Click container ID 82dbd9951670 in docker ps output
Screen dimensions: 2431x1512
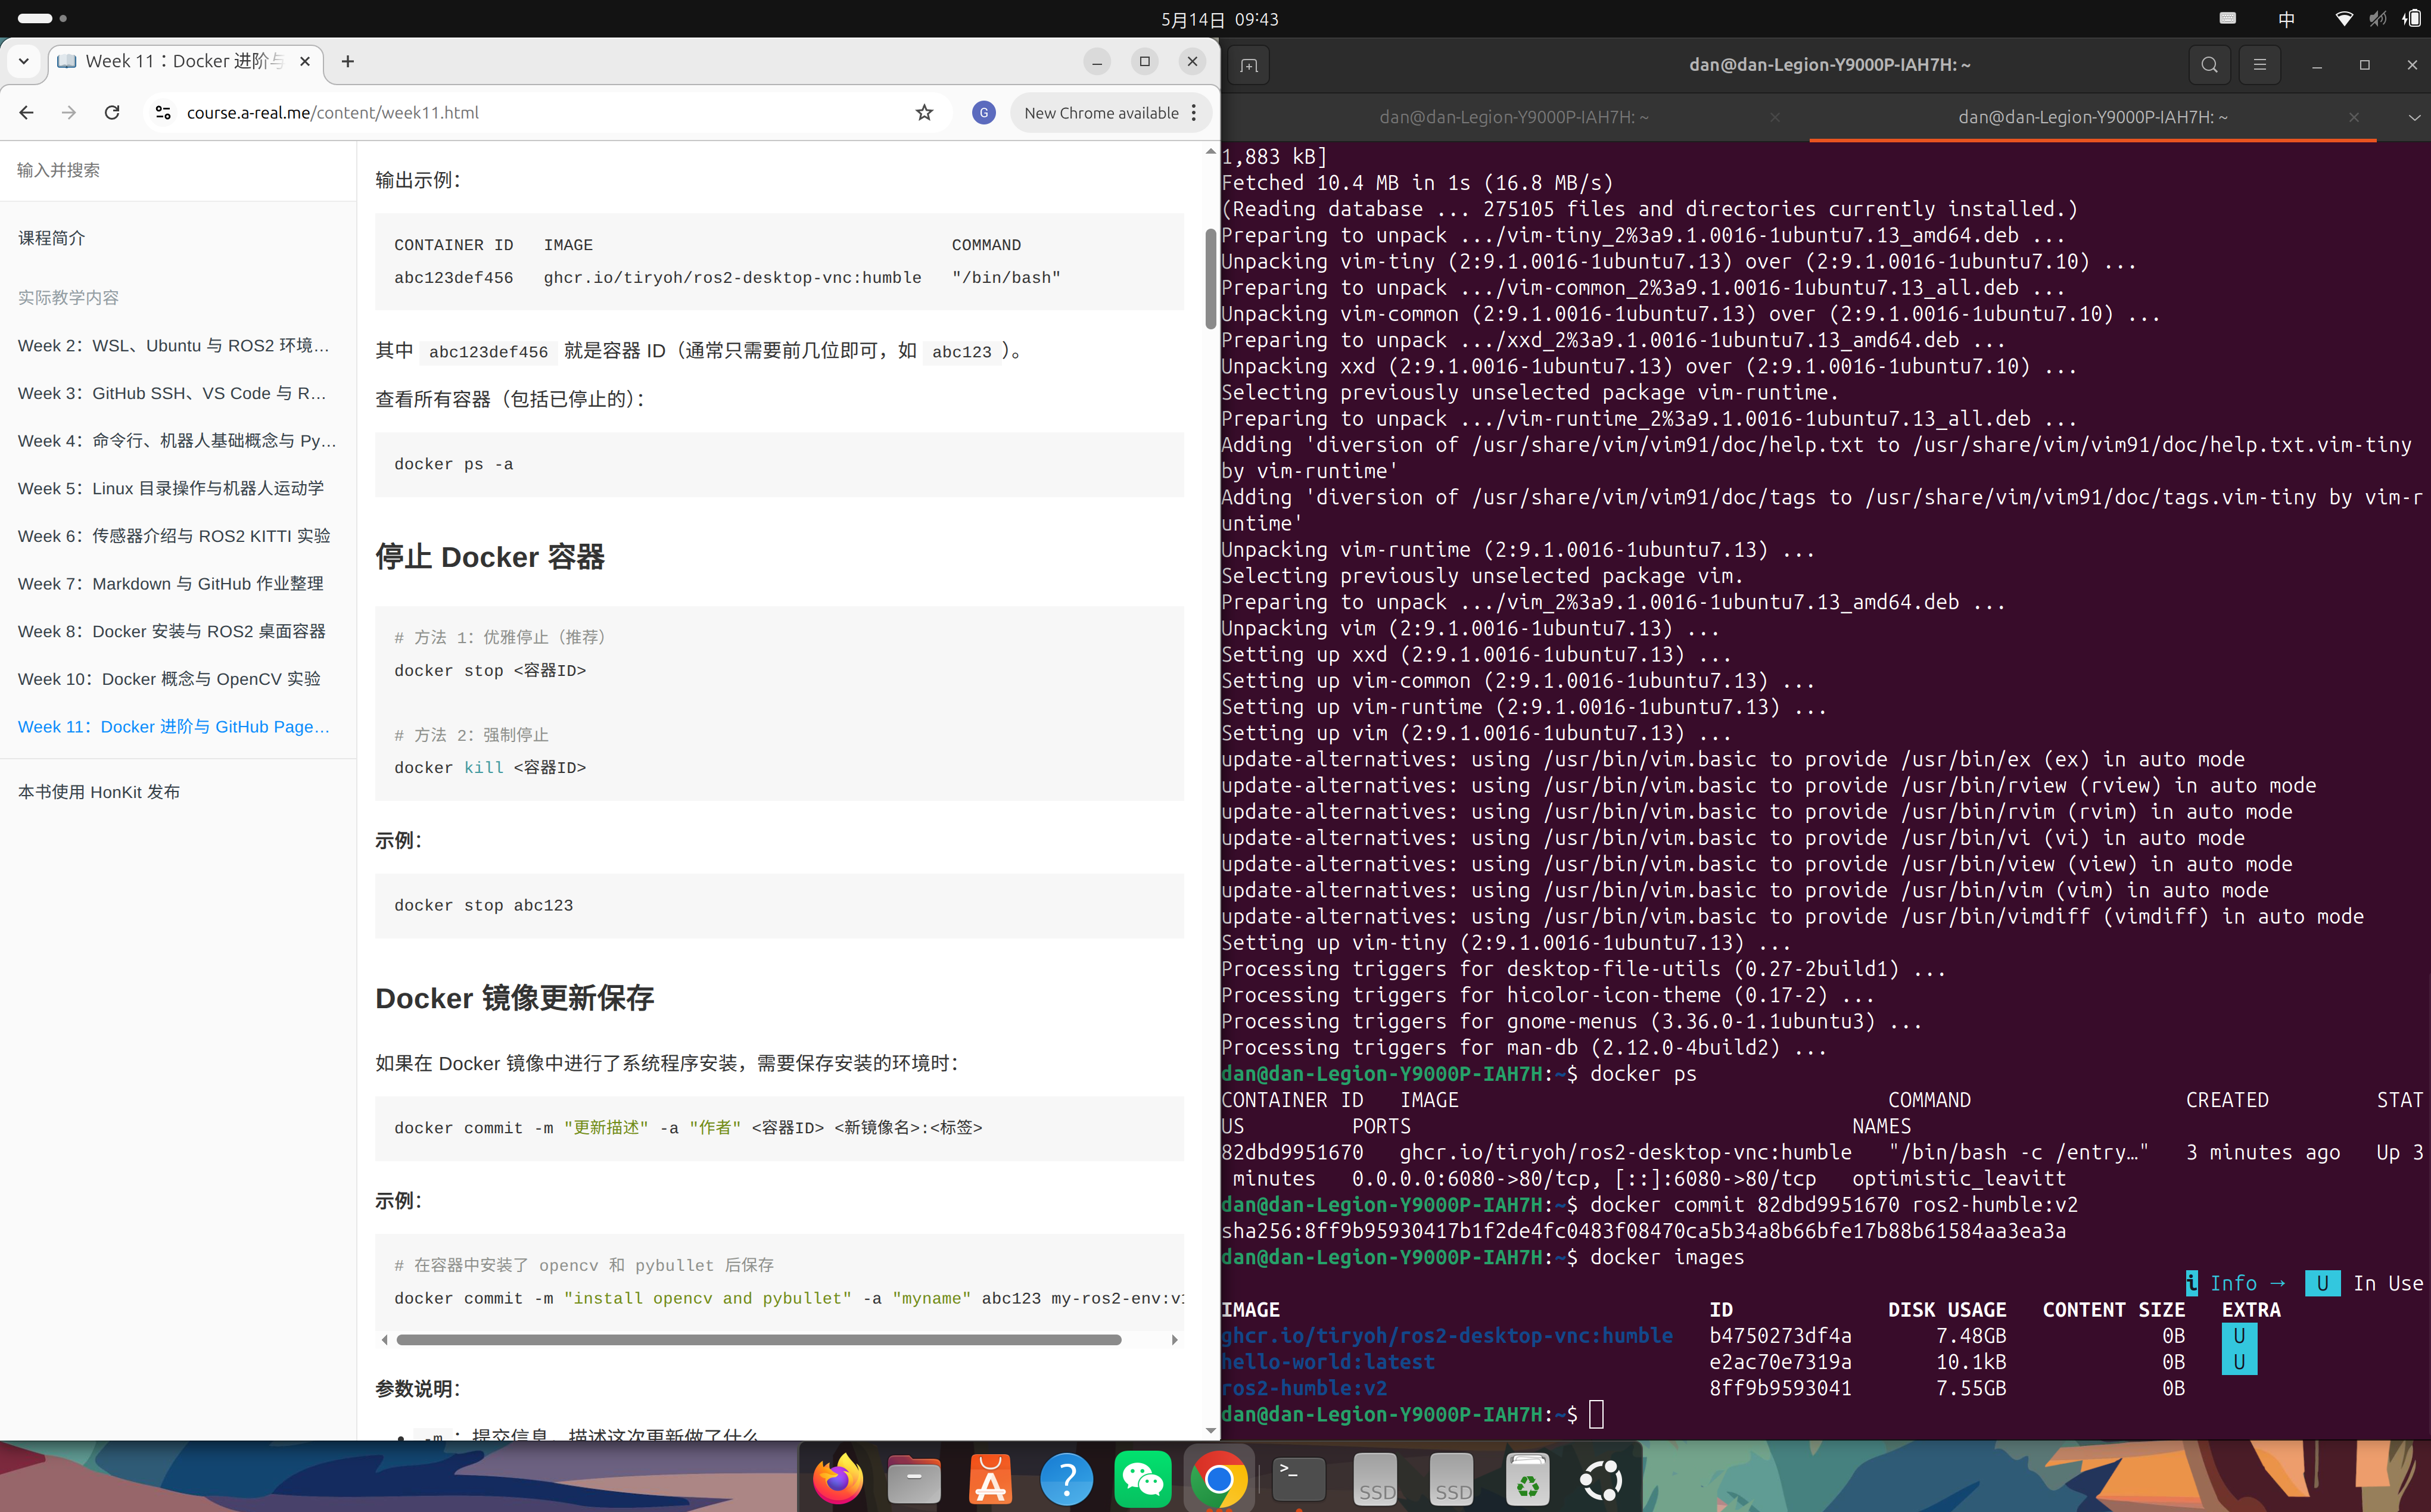1292,1152
